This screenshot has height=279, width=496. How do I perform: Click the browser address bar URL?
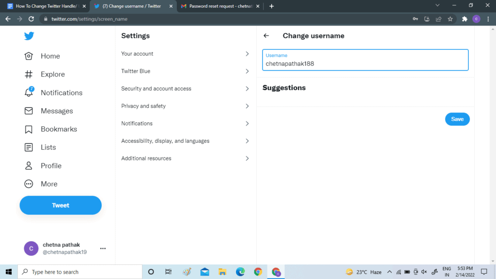(89, 19)
